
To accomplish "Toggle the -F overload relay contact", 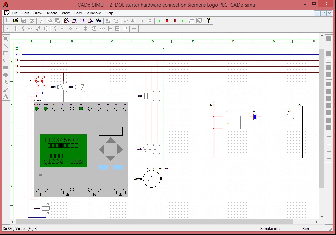I will (36, 80).
